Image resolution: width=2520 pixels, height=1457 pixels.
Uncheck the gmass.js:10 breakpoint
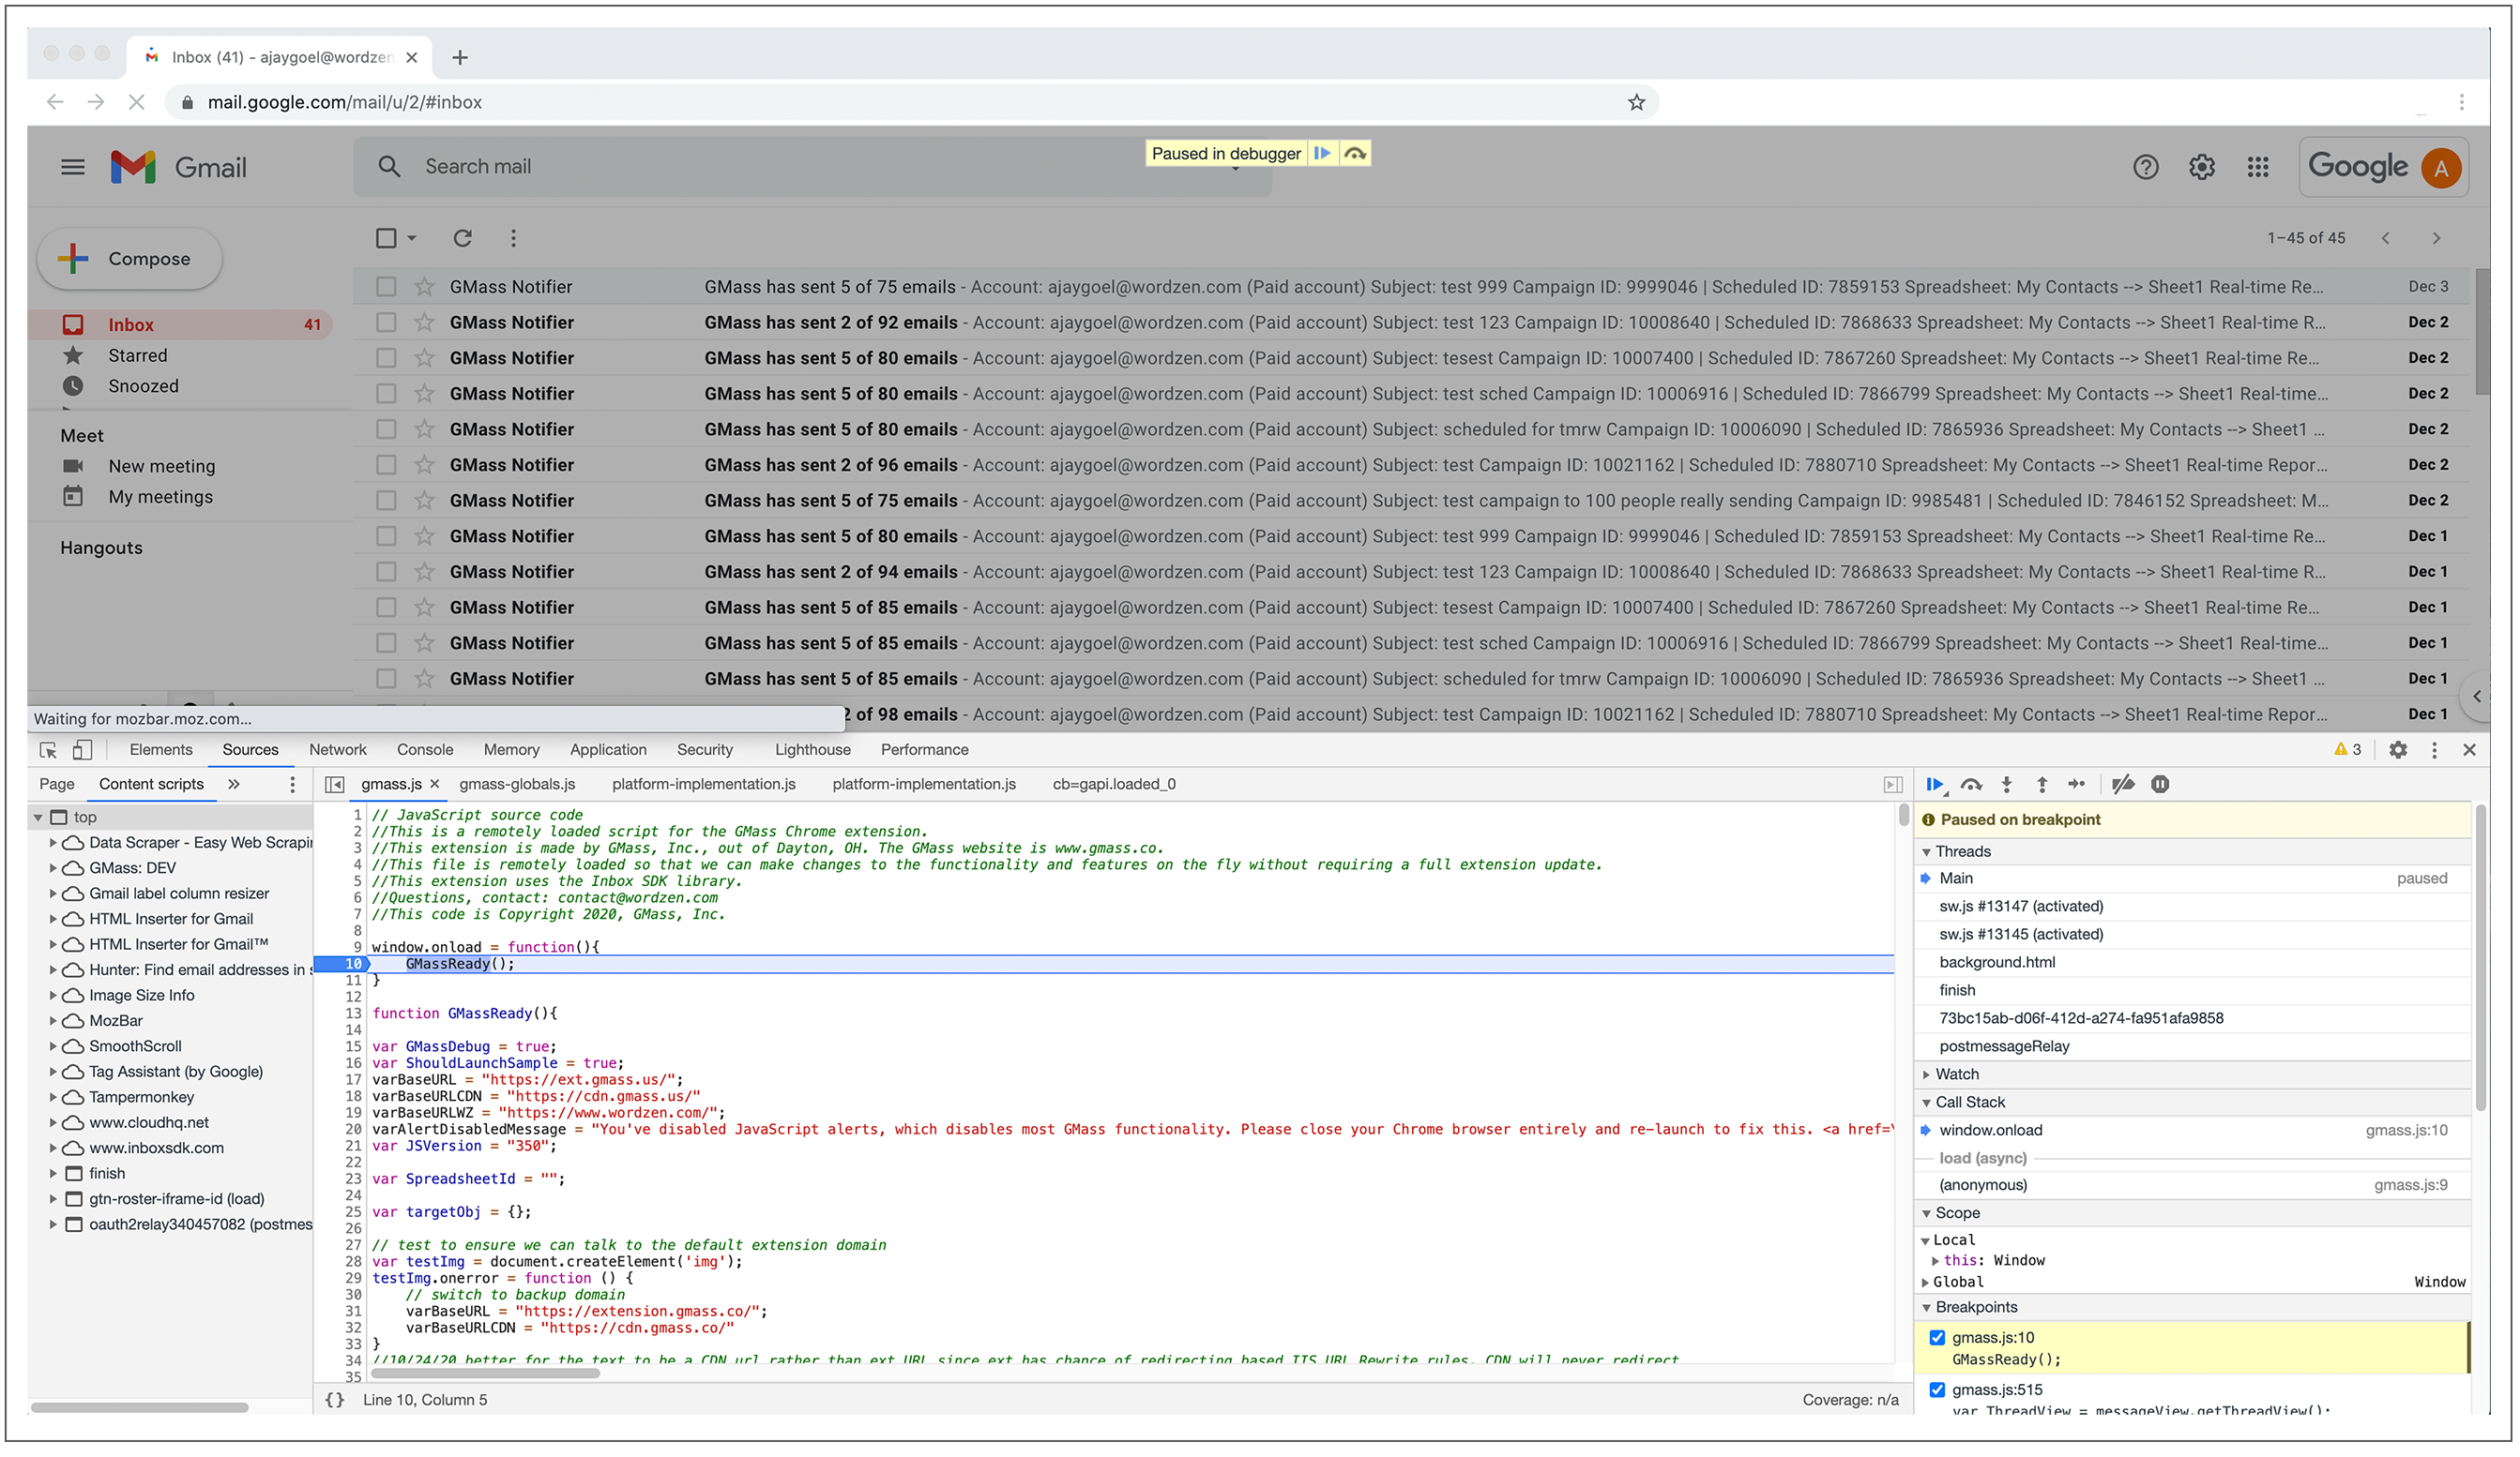(1937, 1337)
